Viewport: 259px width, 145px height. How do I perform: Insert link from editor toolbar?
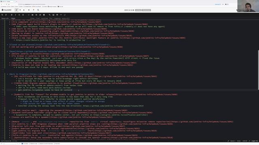49,15
